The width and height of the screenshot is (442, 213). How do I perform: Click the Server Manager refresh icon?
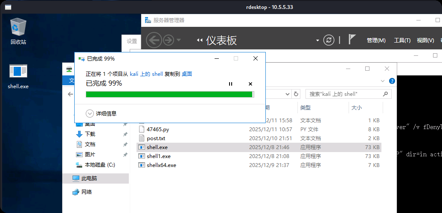pos(329,40)
